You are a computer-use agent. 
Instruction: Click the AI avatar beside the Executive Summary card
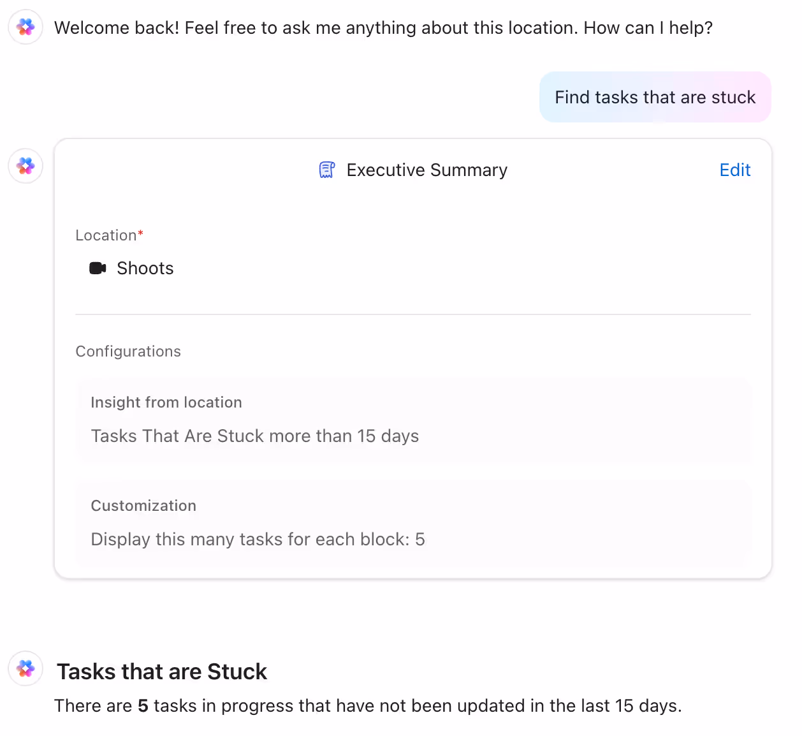click(x=26, y=166)
